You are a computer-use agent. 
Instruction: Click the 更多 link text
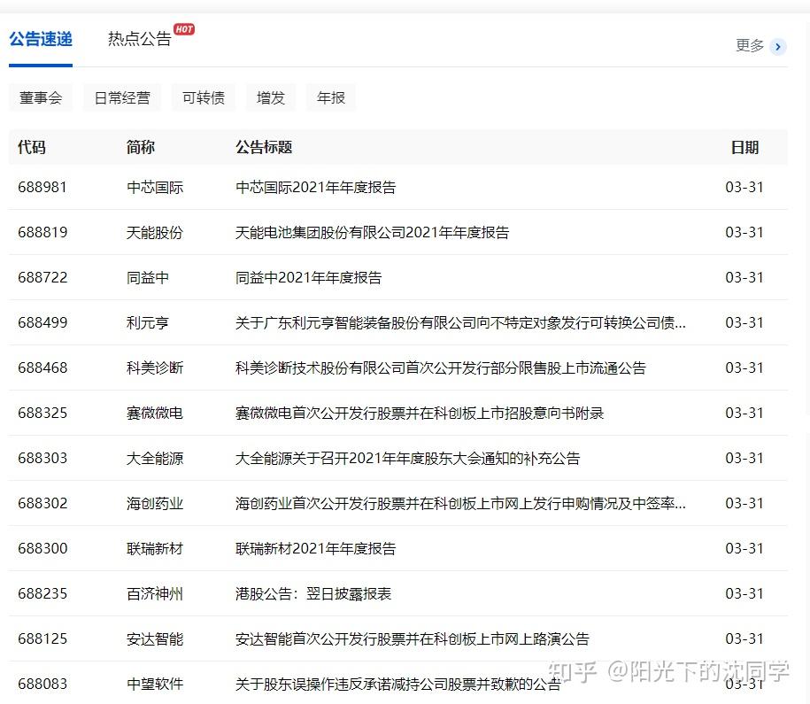(750, 45)
